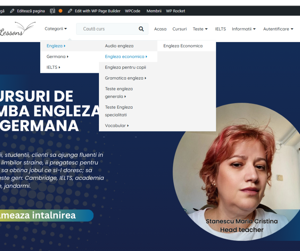
Task: Click the orange status dot in admin bar
Action: coord(61,11)
